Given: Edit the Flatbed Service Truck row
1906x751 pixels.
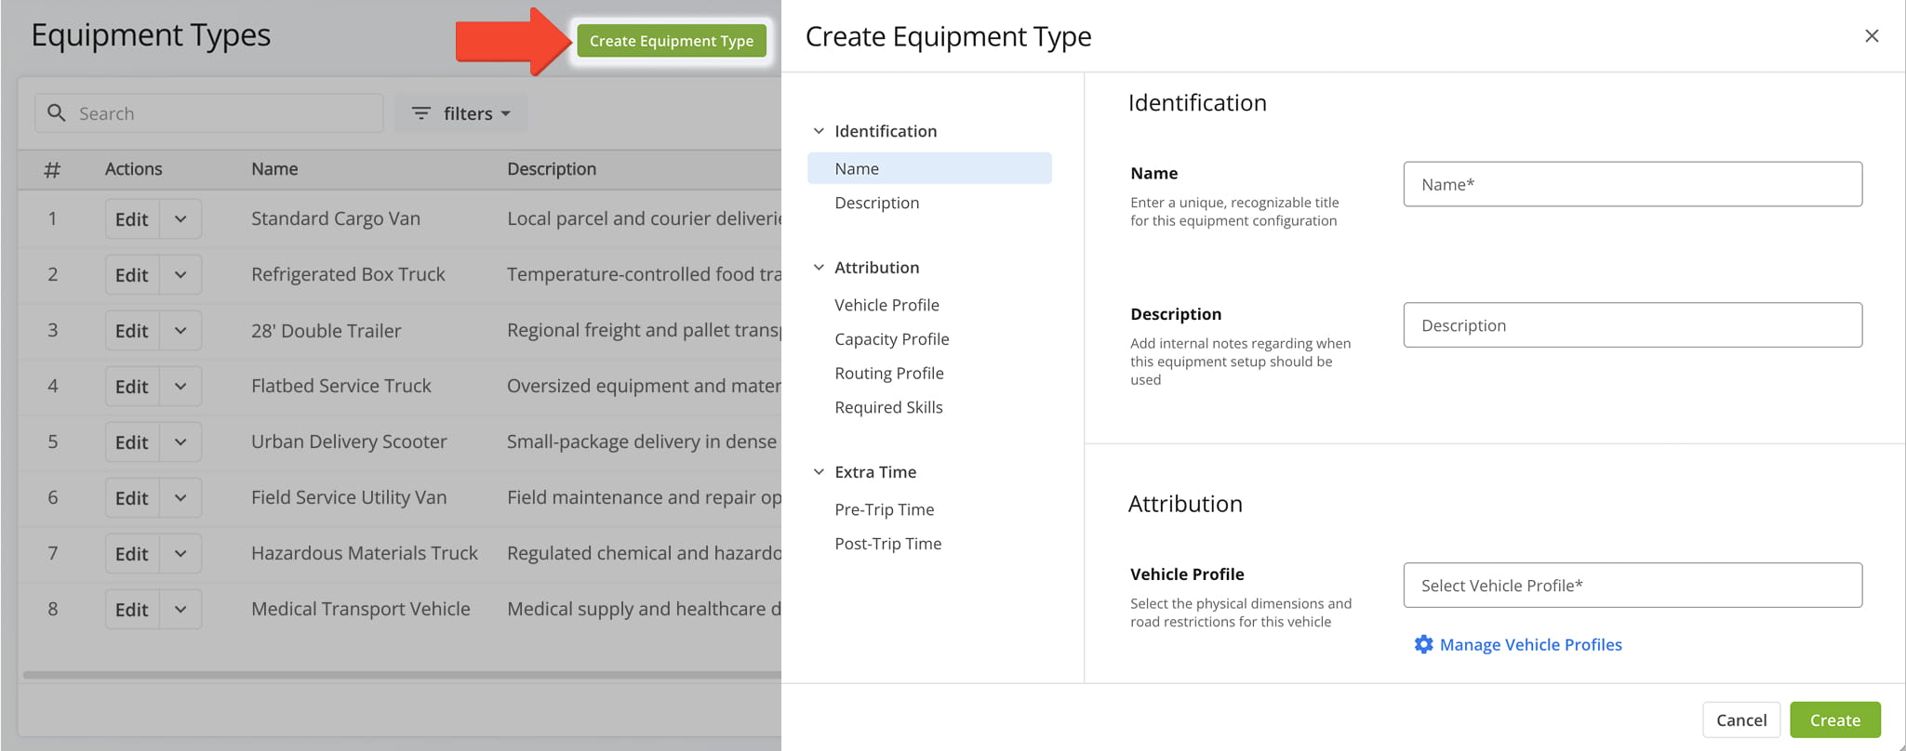Looking at the screenshot, I should pyautogui.click(x=131, y=387).
